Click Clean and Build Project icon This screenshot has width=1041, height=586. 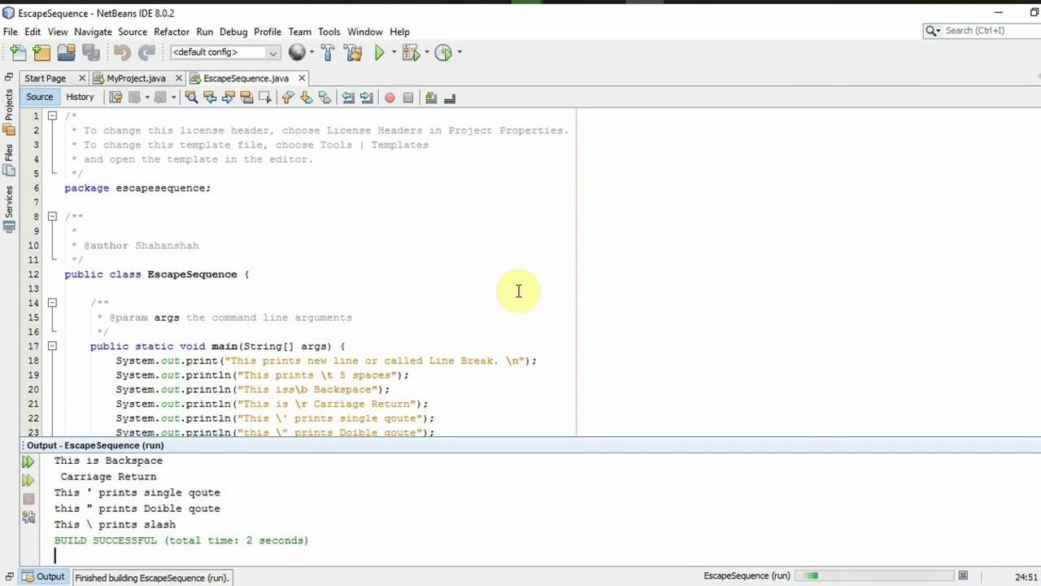[353, 52]
